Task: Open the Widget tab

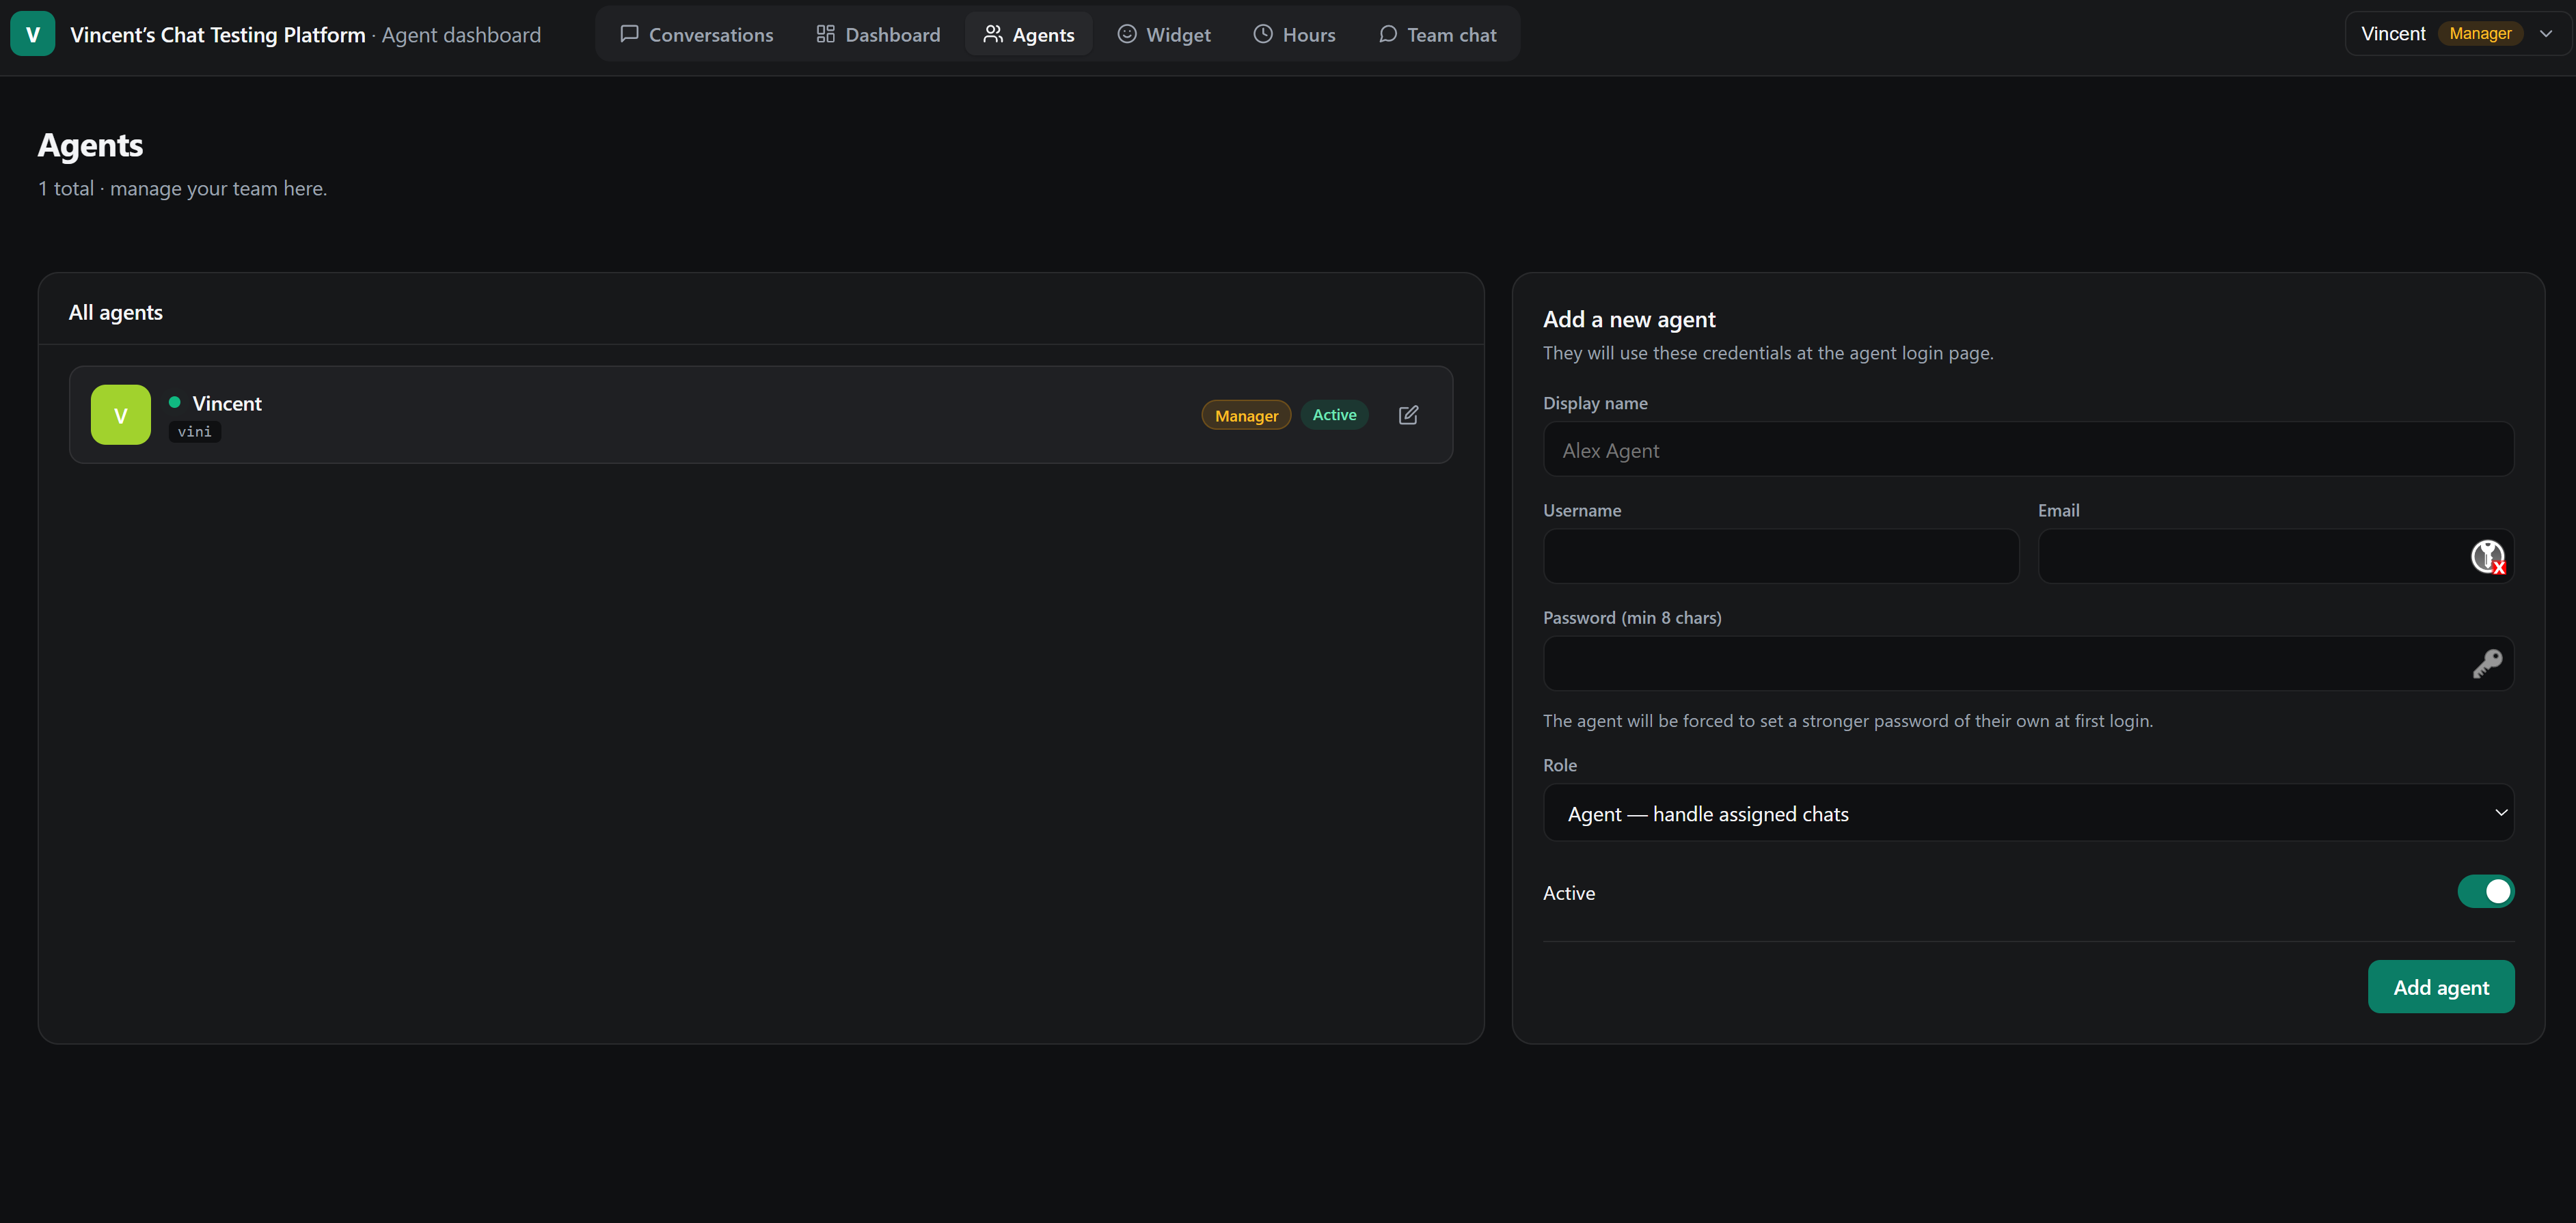Action: click(x=1163, y=34)
